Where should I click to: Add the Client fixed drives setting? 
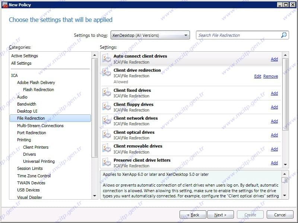[274, 93]
